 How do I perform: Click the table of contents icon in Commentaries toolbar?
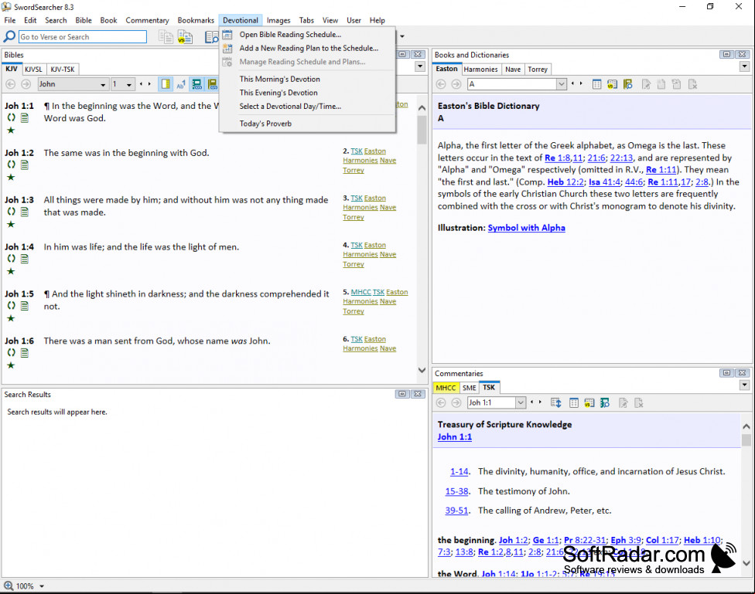pos(574,402)
